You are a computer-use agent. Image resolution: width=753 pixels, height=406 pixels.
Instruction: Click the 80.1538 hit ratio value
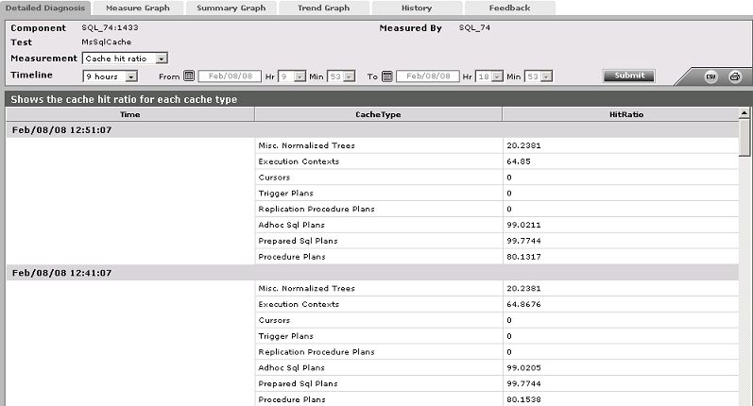coord(523,399)
